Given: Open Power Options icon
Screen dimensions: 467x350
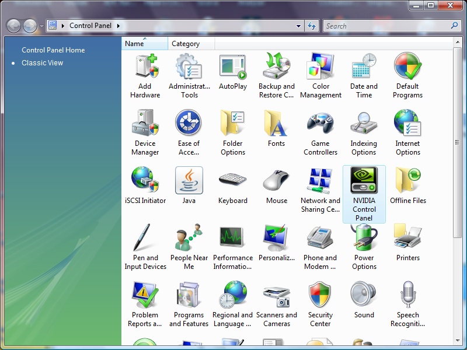Looking at the screenshot, I should coord(364,238).
